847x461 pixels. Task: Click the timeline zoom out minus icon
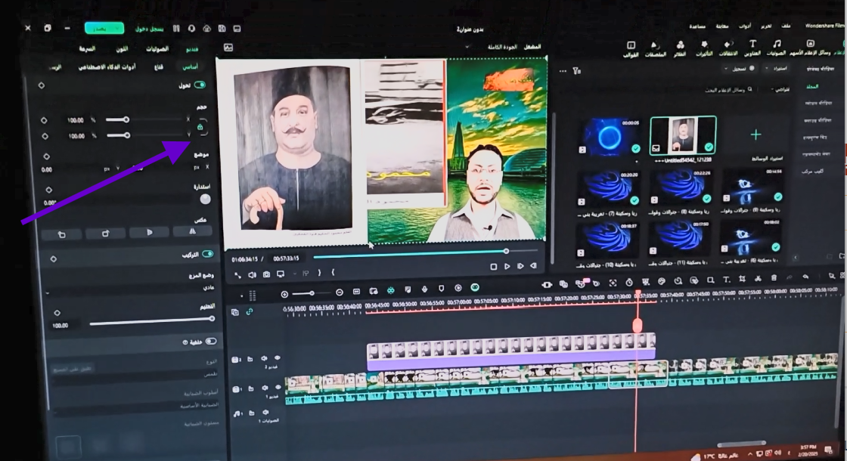tap(340, 292)
